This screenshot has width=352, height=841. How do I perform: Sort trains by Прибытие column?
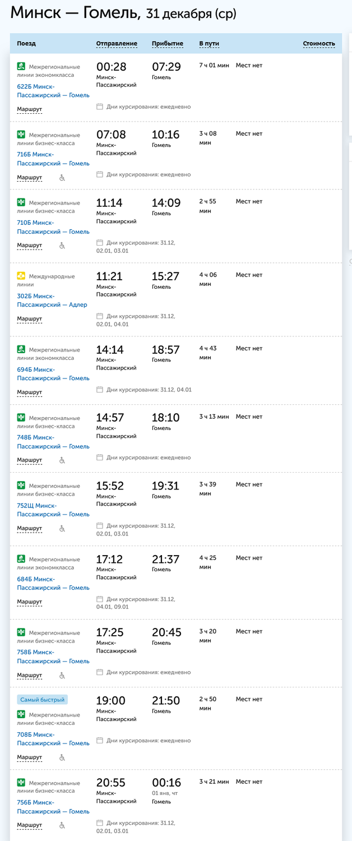[x=167, y=44]
